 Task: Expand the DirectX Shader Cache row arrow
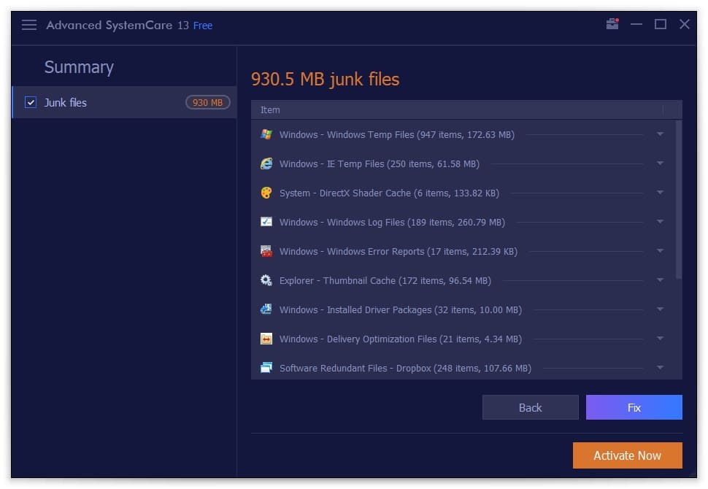pyautogui.click(x=660, y=193)
